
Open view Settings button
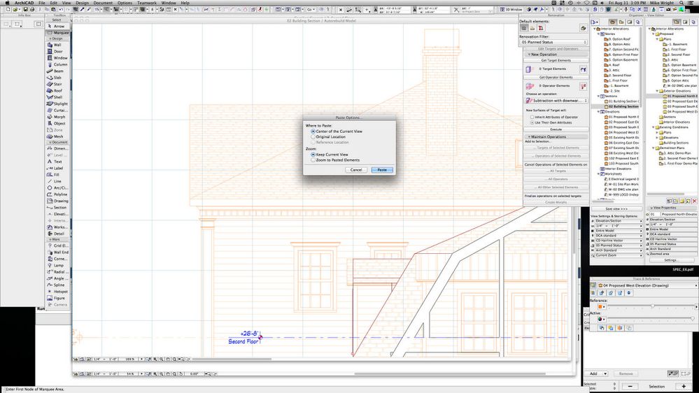point(671,260)
